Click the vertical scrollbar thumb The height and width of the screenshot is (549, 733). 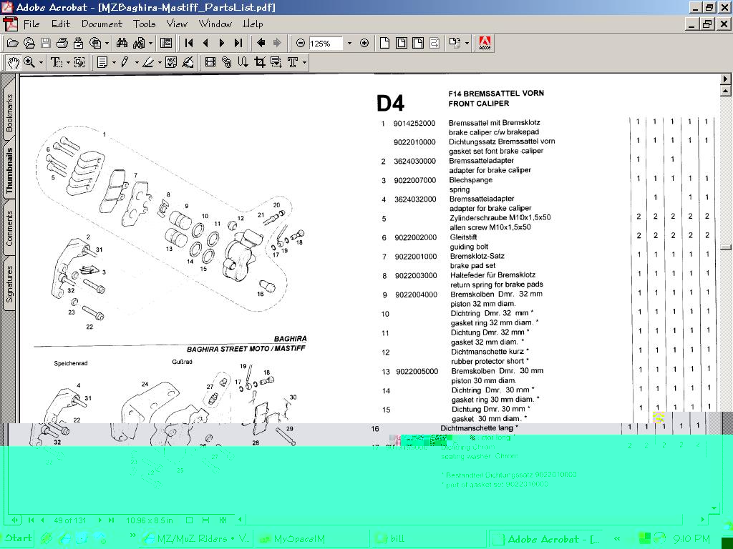pos(726,247)
